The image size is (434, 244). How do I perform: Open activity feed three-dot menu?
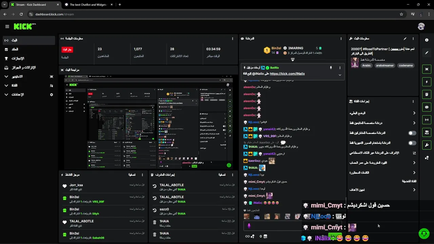[142, 175]
